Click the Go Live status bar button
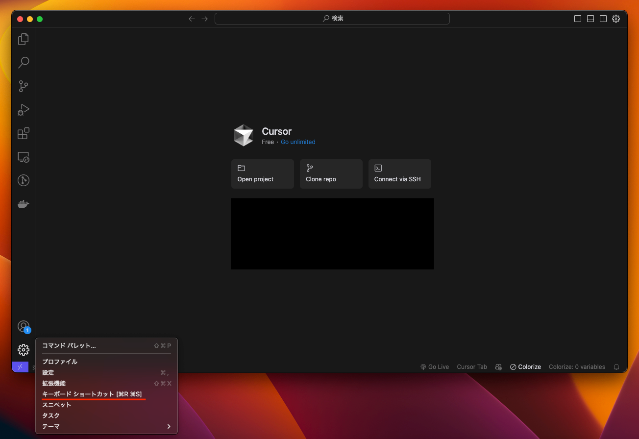The height and width of the screenshot is (439, 639). [435, 366]
